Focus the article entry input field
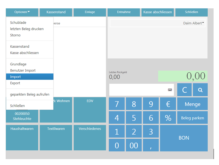 point(138,90)
